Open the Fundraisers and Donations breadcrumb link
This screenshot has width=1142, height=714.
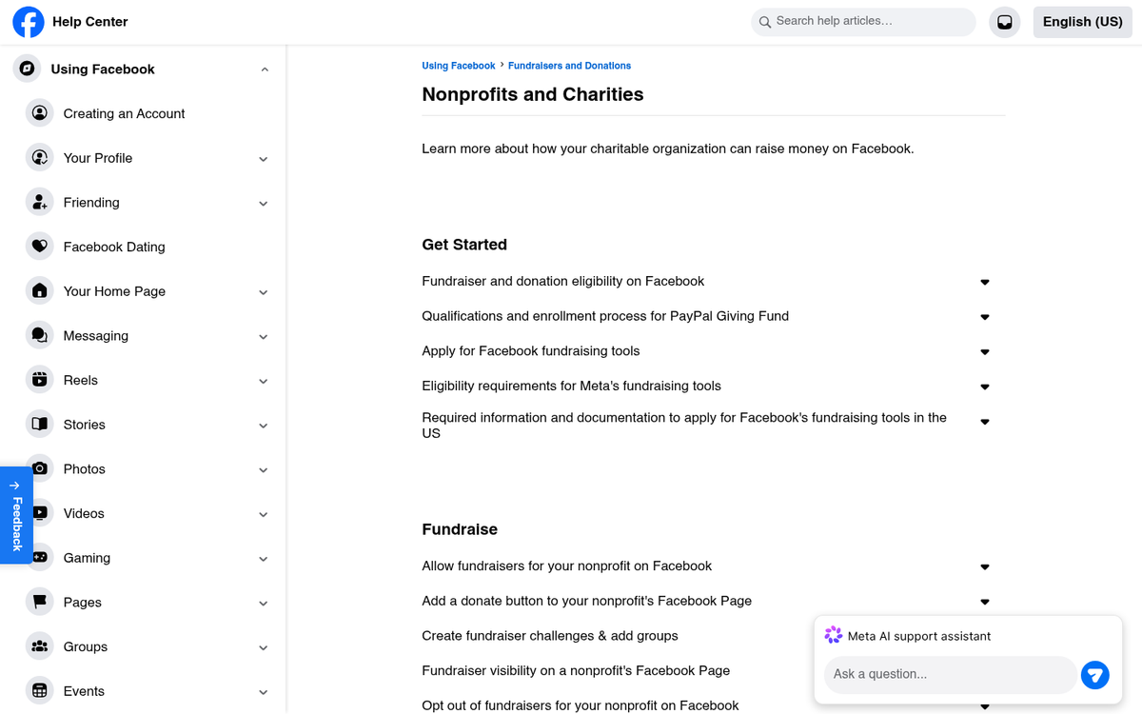click(x=569, y=65)
